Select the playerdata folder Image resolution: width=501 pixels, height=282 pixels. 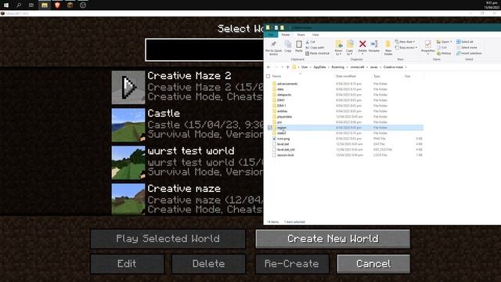pos(284,117)
